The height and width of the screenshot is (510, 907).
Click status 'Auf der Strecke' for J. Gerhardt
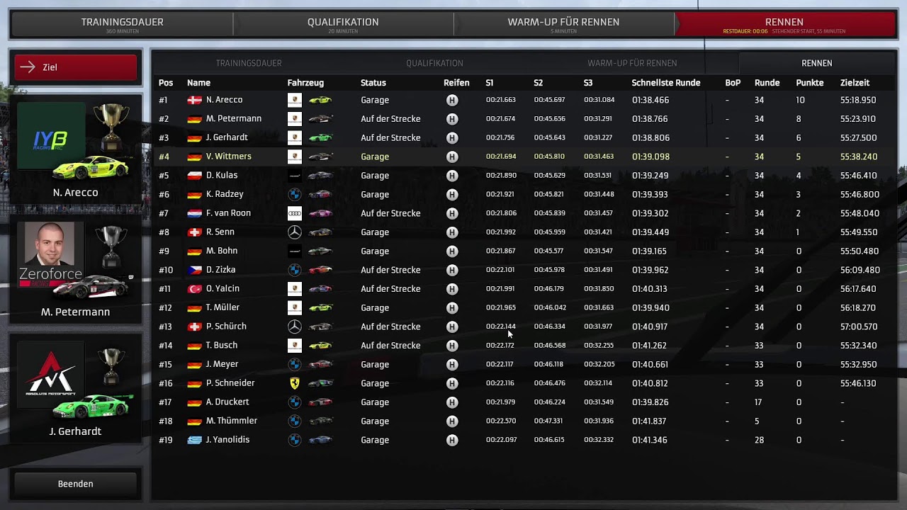point(390,137)
